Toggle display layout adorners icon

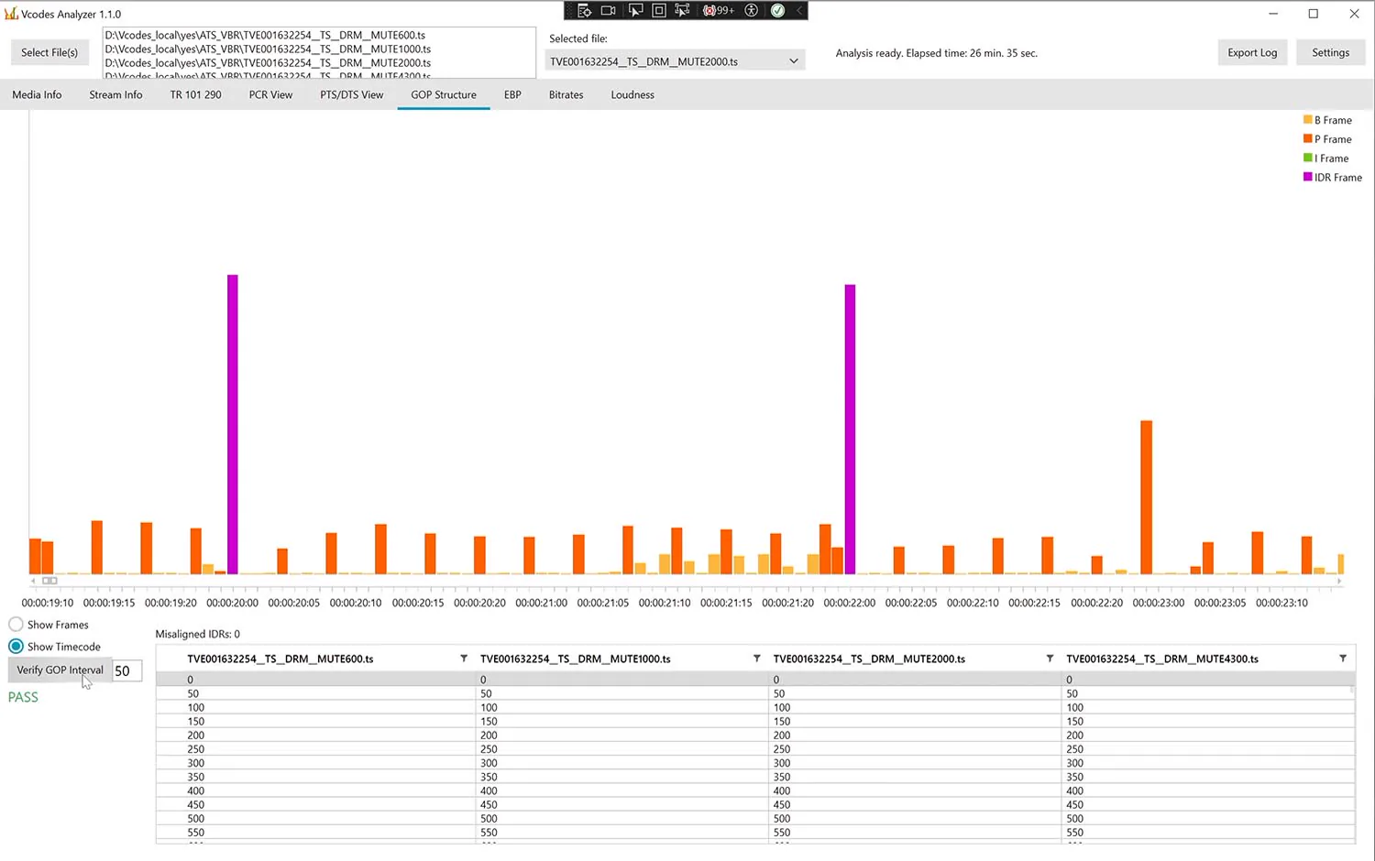tap(658, 11)
